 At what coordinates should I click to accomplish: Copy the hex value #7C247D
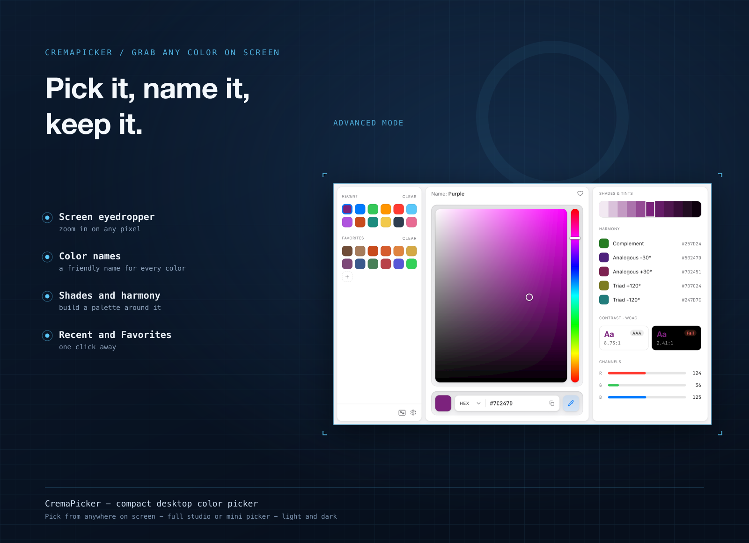click(551, 403)
